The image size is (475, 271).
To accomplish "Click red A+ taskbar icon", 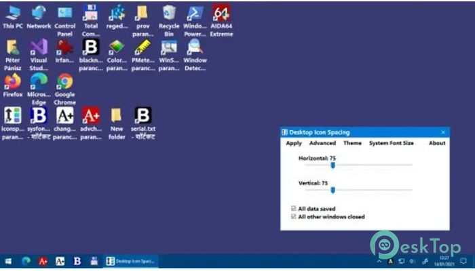I will coord(43,261).
